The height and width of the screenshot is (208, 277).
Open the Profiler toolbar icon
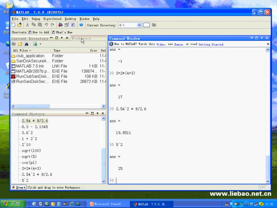tap(73, 25)
